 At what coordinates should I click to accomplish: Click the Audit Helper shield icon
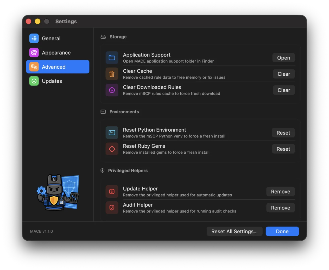[x=112, y=208]
